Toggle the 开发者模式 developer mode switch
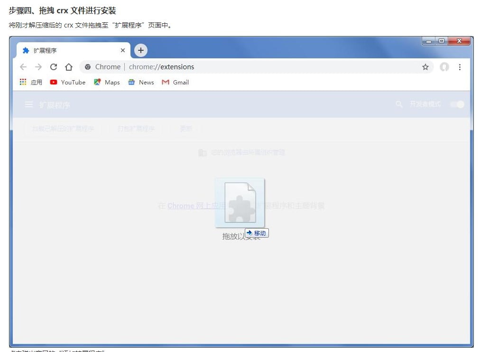This screenshot has width=480, height=352. [457, 104]
